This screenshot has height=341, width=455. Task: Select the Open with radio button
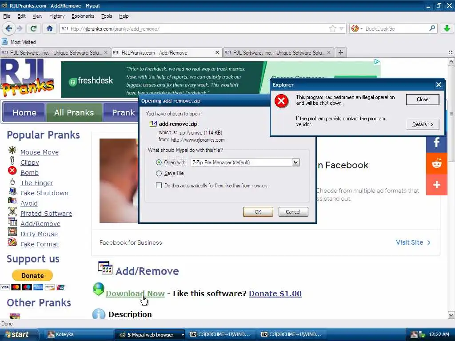(159, 163)
